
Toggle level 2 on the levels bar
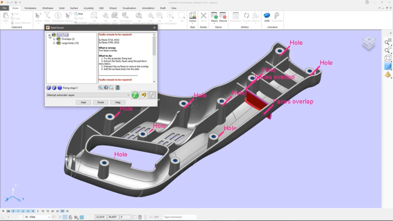click(23, 211)
